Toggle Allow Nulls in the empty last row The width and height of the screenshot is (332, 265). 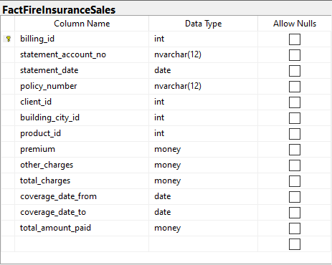295,244
